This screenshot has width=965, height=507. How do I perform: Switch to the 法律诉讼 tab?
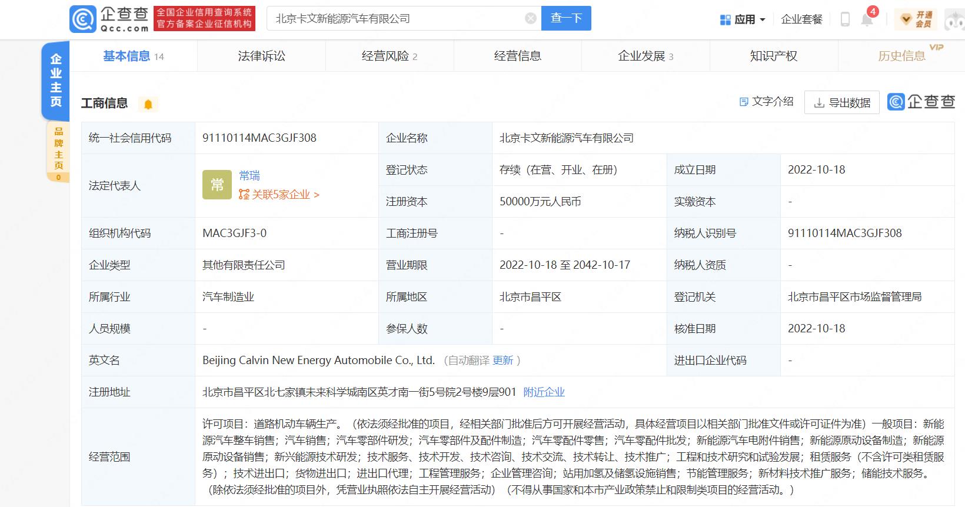tap(261, 56)
